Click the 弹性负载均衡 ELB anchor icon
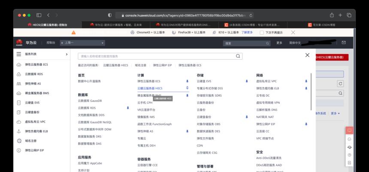The image size is (369, 172). [x=19, y=131]
